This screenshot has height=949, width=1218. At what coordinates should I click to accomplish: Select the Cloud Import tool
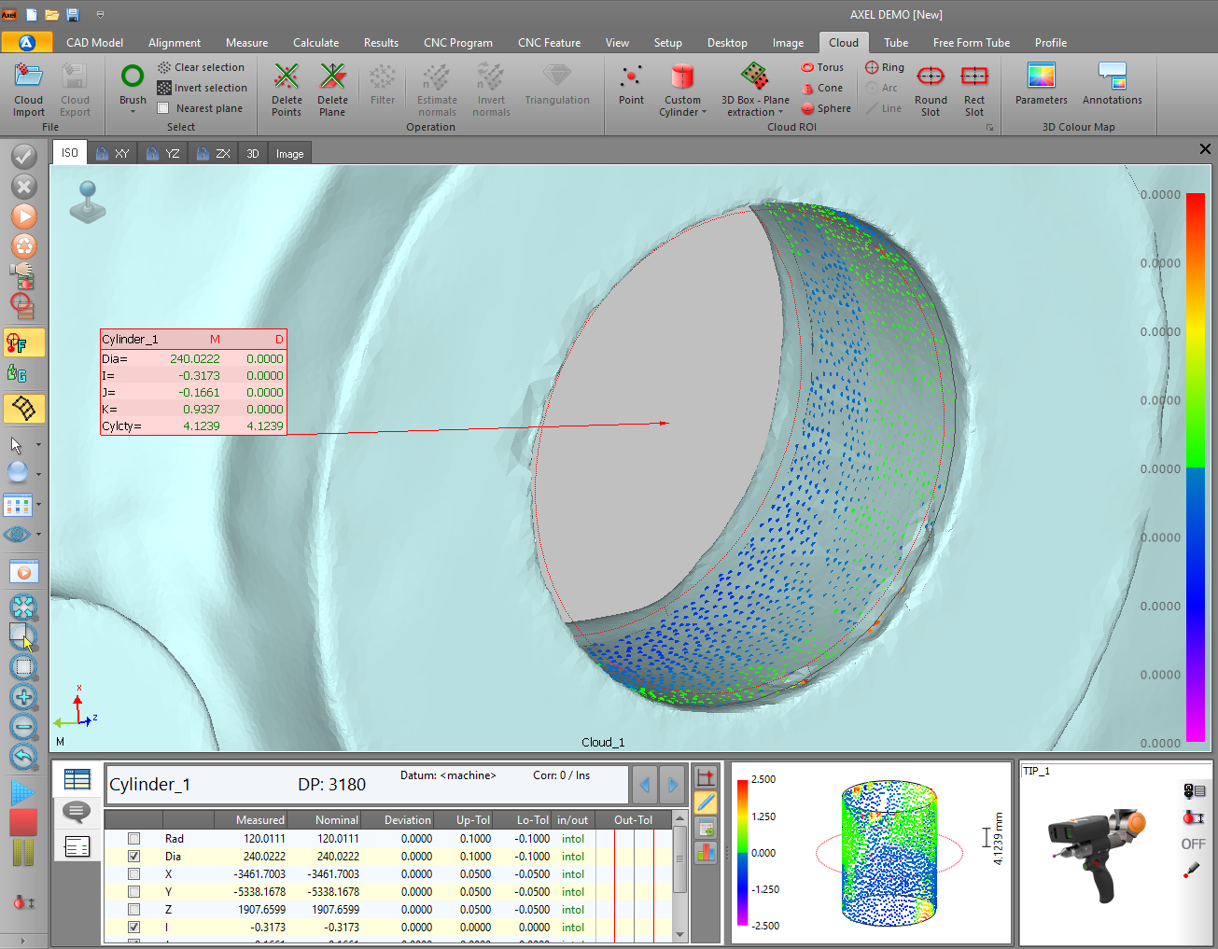click(28, 89)
